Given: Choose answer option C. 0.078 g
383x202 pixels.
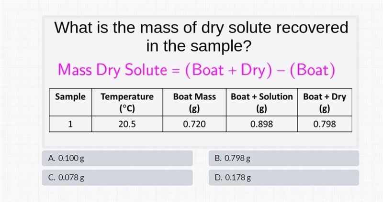Looking at the screenshot, I should click(117, 178).
